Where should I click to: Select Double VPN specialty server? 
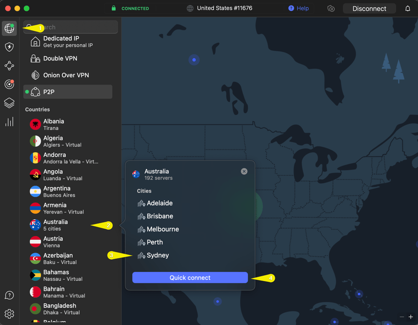coord(68,58)
